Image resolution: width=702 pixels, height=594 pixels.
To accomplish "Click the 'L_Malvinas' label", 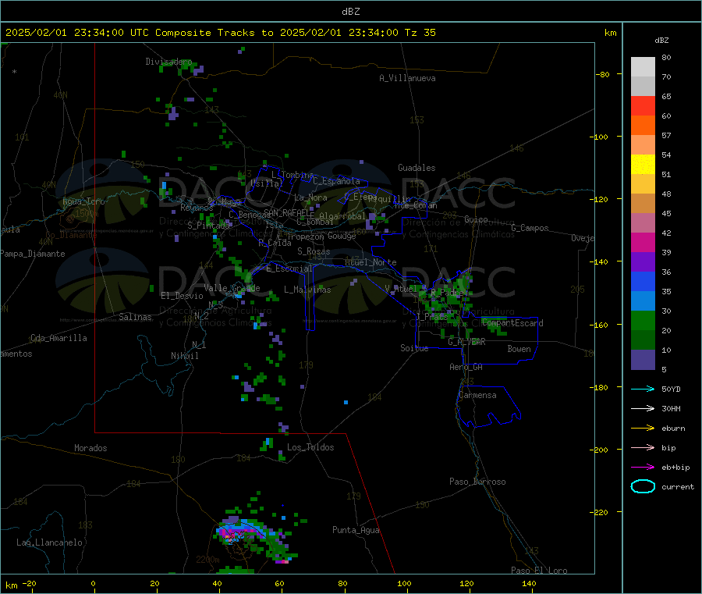I will 307,290.
